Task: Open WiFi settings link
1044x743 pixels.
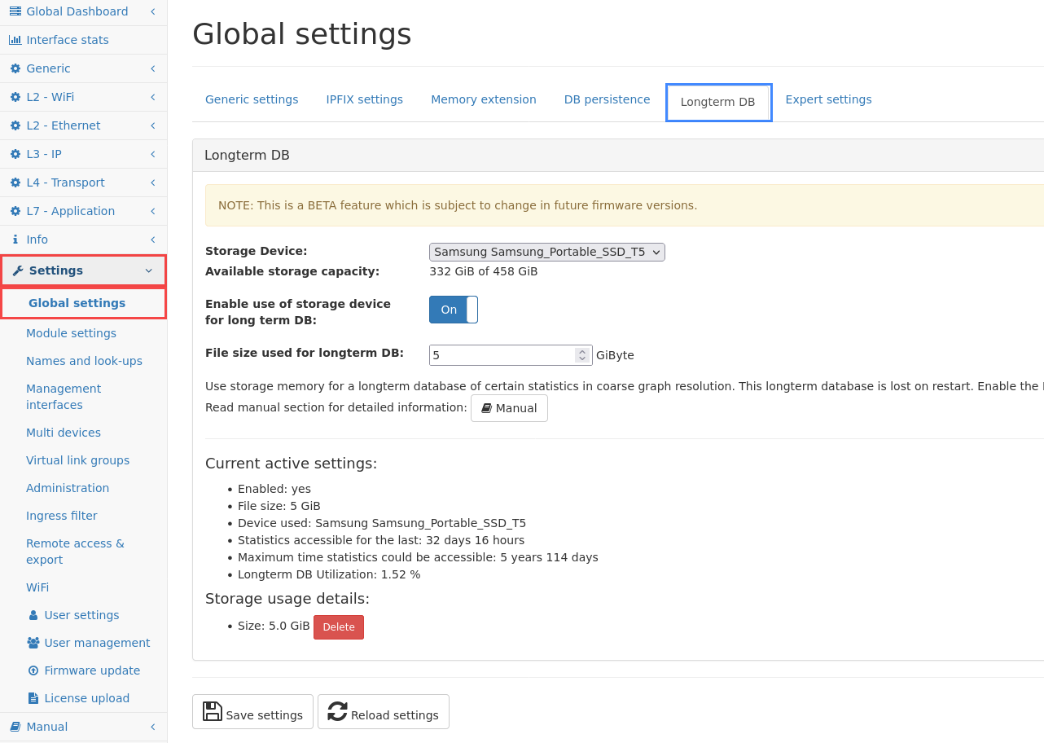Action: pos(37,587)
